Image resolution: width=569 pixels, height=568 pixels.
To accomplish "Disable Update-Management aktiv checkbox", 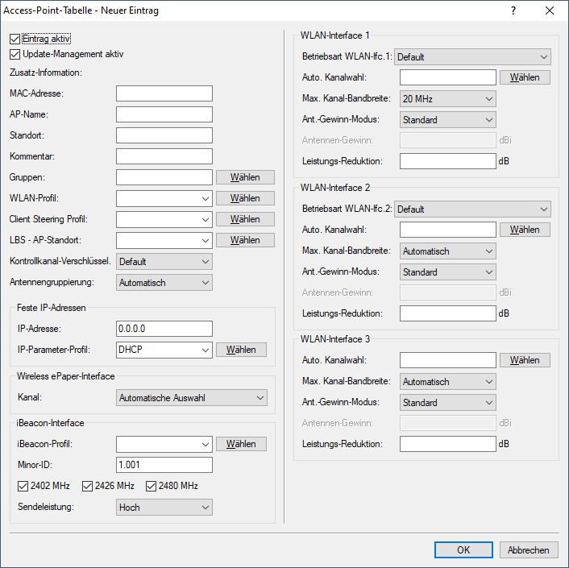I will tap(15, 55).
